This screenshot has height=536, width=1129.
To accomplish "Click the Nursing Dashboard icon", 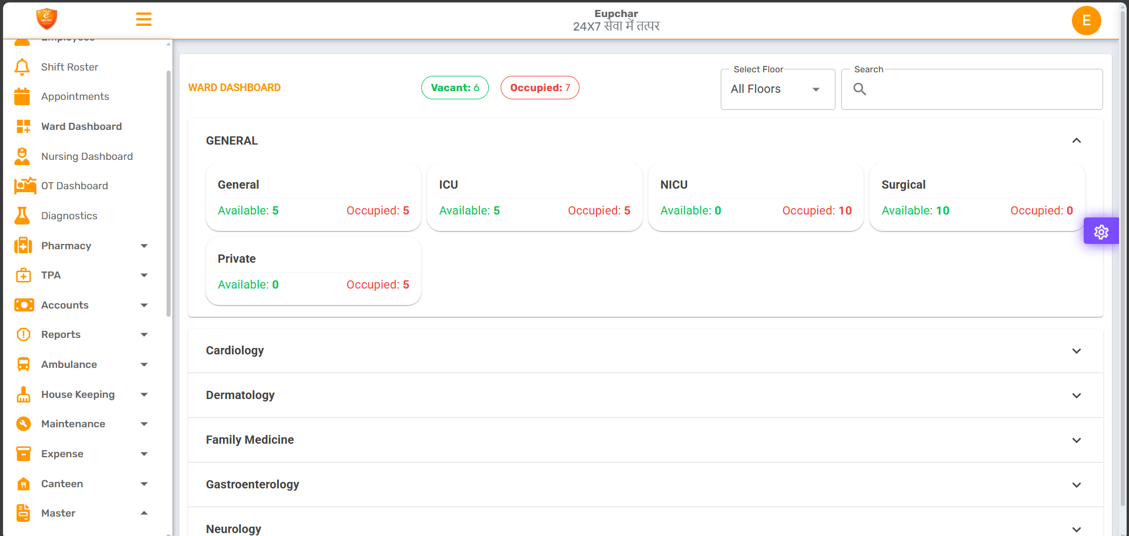I will tap(22, 156).
